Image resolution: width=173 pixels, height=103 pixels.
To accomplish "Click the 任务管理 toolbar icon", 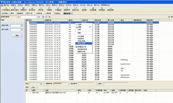I will coord(93,9).
